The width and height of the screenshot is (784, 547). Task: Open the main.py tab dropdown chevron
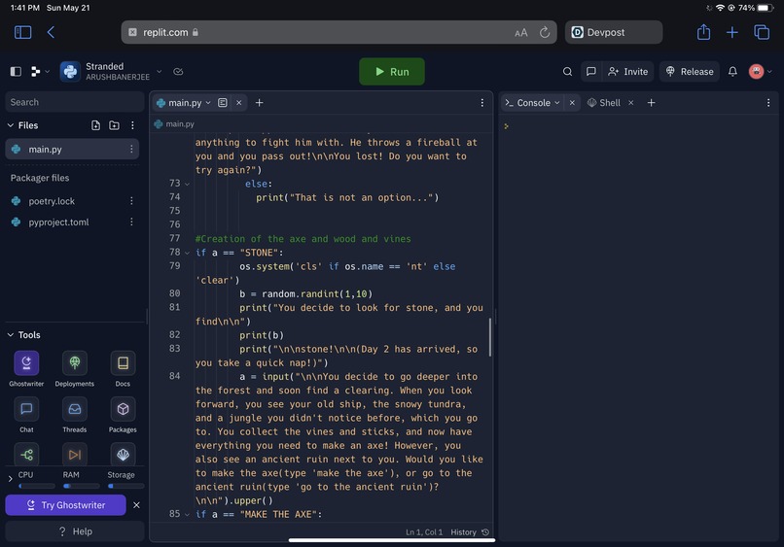(x=208, y=102)
